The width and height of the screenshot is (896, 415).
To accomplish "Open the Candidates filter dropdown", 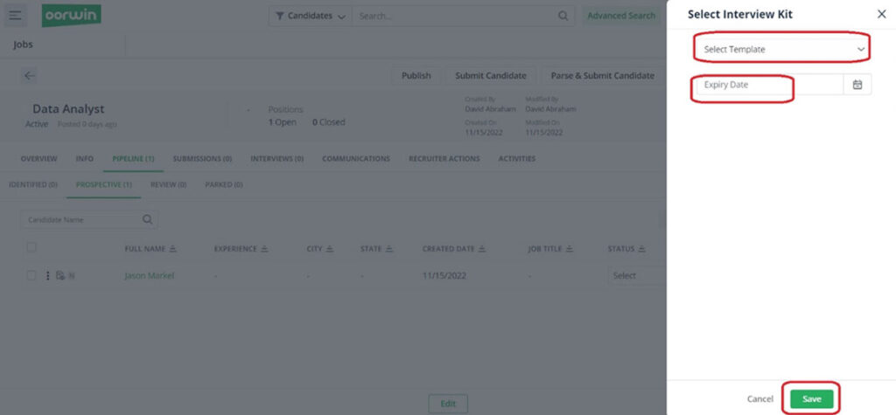I will pyautogui.click(x=311, y=16).
